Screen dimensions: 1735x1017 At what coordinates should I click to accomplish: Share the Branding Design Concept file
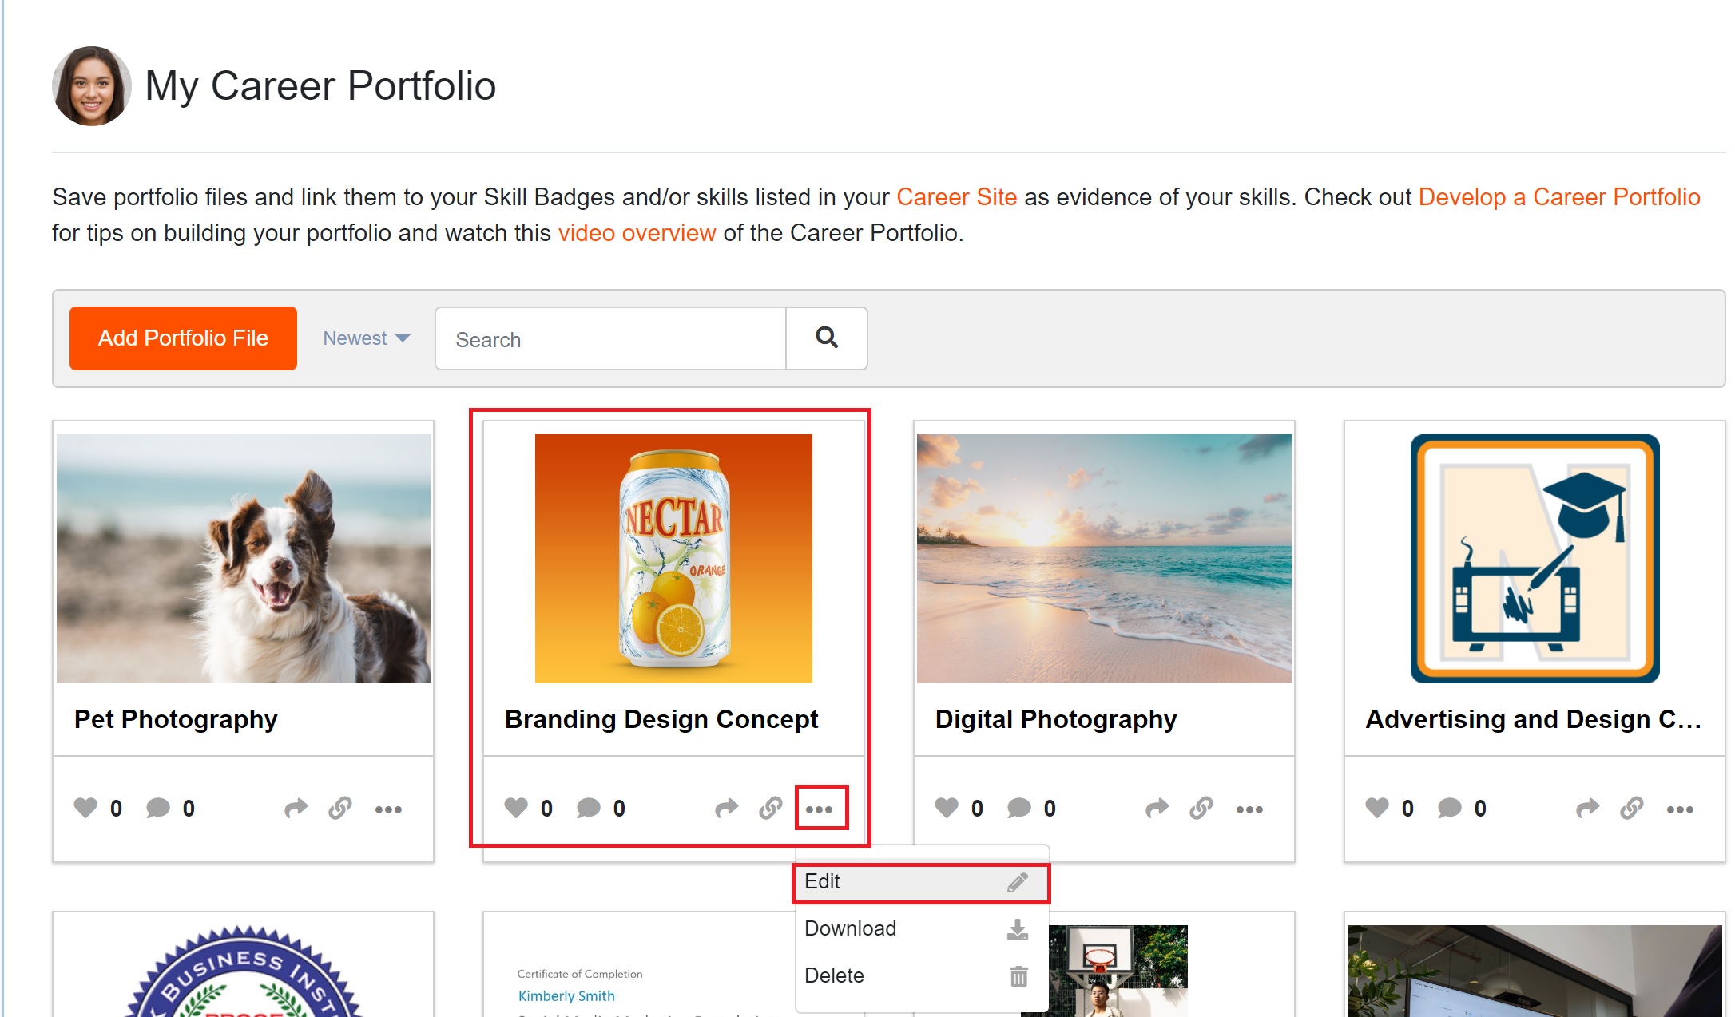[726, 808]
